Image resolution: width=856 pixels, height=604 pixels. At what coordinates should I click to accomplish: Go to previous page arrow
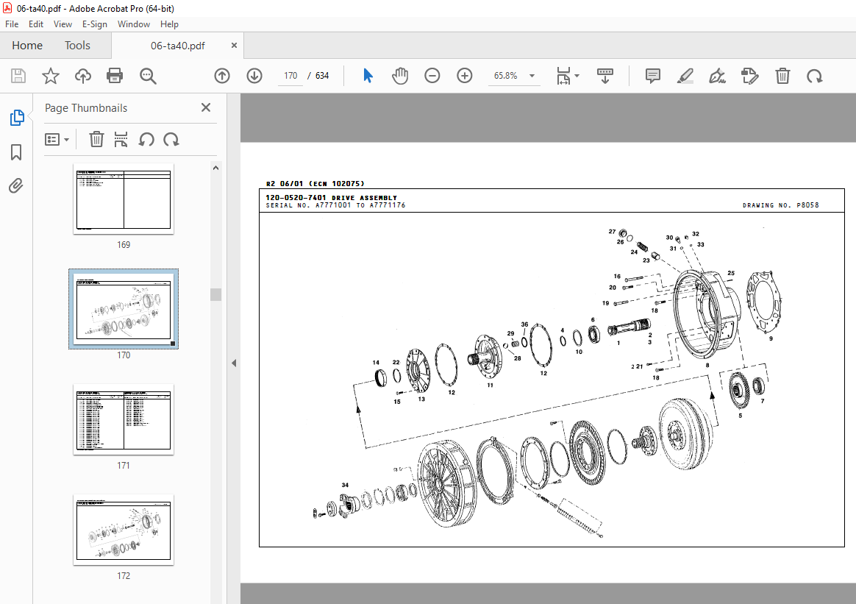pyautogui.click(x=222, y=76)
